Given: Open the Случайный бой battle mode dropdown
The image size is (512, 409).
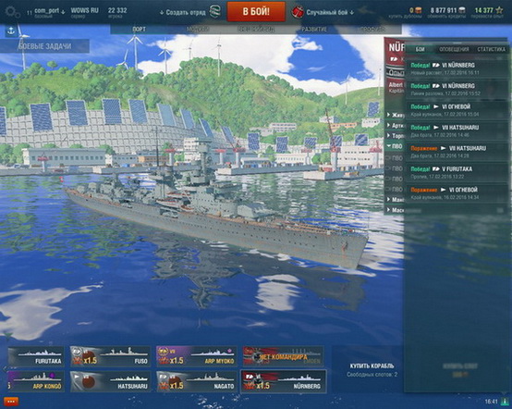Looking at the screenshot, I should [x=330, y=12].
